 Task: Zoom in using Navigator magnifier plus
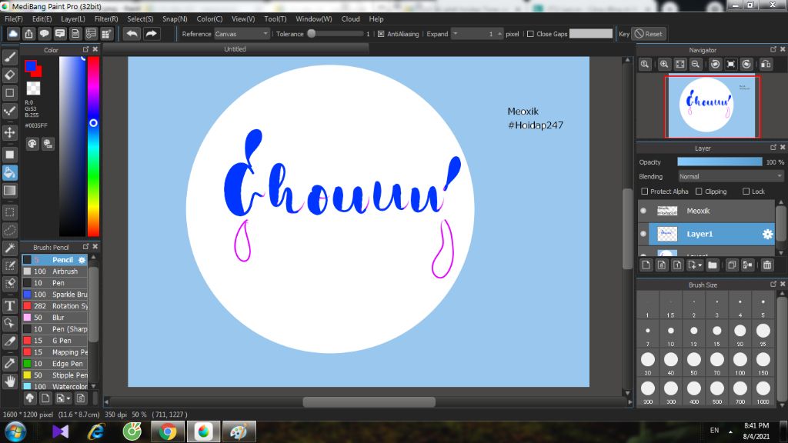pos(664,65)
